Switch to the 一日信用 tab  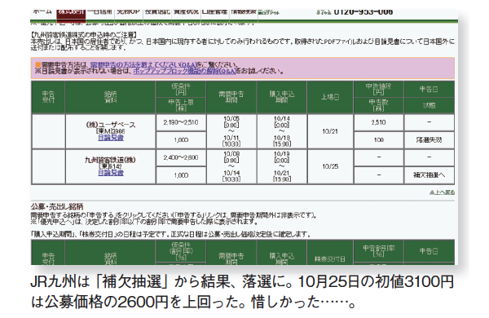[99, 12]
